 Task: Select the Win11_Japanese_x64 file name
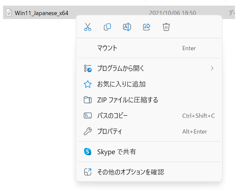(42, 13)
